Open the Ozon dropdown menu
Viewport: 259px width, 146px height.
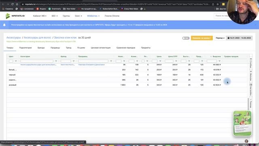pos(78,16)
